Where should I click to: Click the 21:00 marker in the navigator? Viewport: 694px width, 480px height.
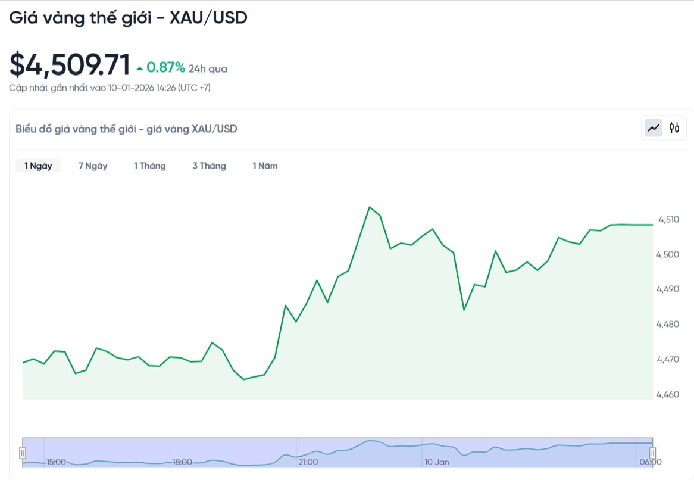coord(308,462)
